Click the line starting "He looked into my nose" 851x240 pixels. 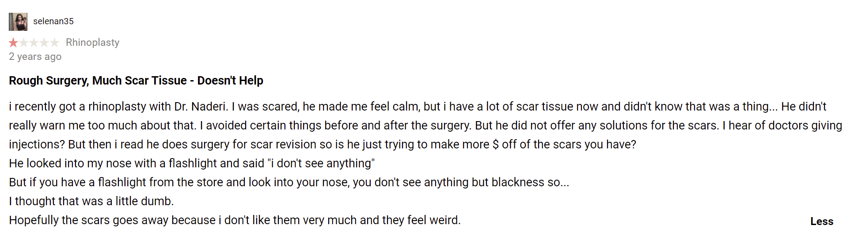[192, 163]
